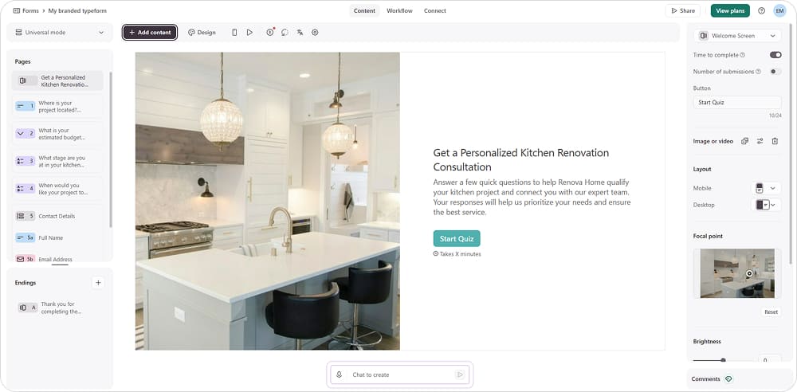797x392 pixels.
Task: Click the clock icon next to Takes X minutes
Action: click(436, 253)
